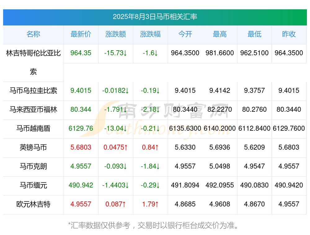The image size is (310, 235).
Task: Click the high value 4.9608
Action: point(220,204)
